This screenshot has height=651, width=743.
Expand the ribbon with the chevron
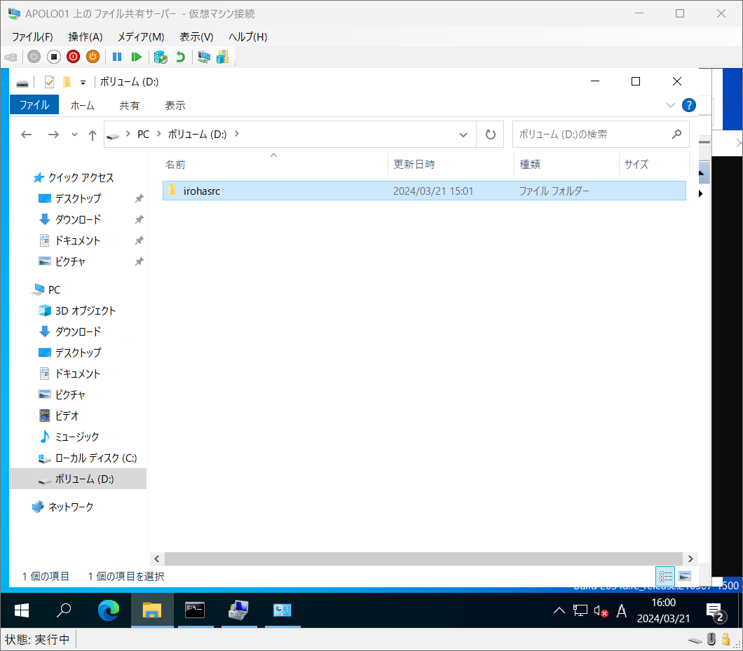[x=671, y=105]
